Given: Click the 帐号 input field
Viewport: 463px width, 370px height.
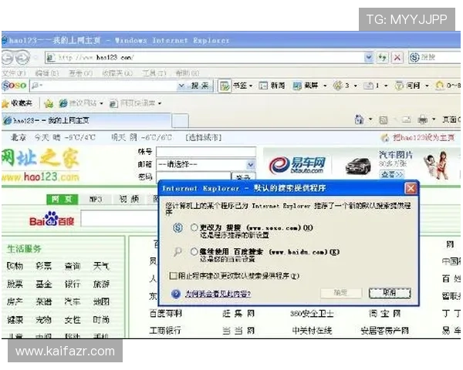Looking at the screenshot, I should tap(206, 152).
